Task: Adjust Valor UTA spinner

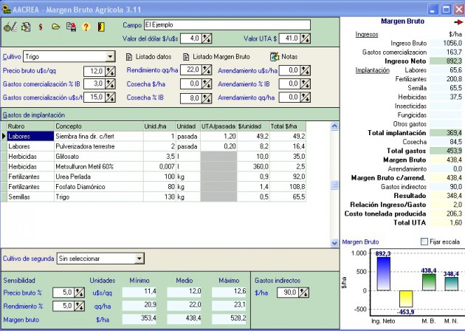Action: click(305, 38)
